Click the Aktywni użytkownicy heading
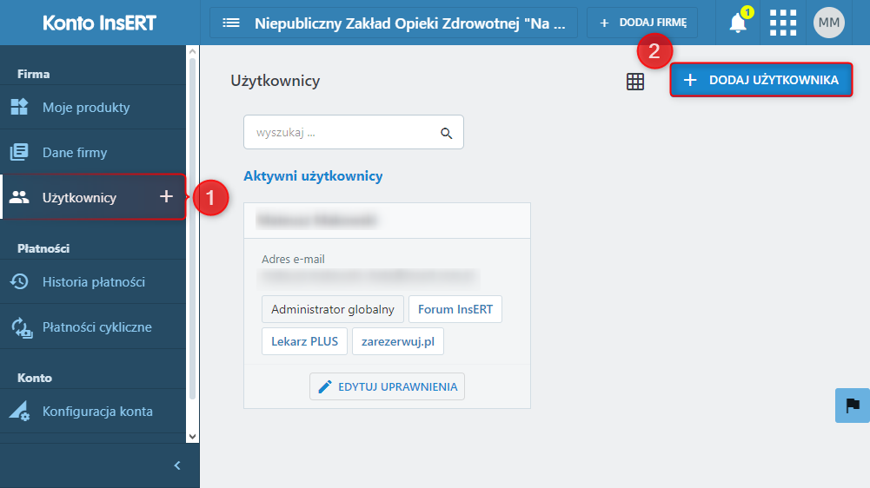 click(313, 175)
